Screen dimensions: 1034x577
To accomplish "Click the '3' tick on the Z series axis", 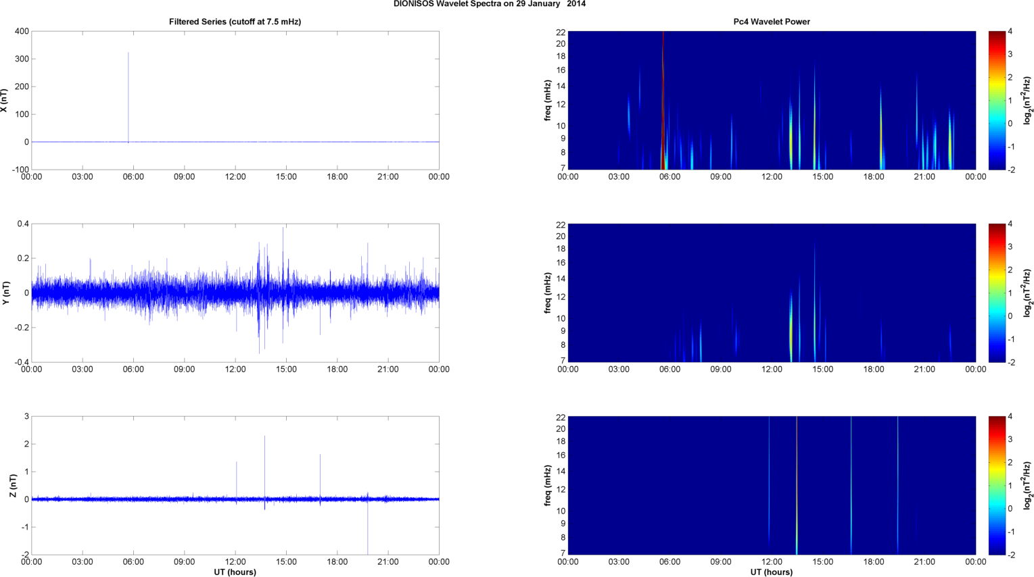I will (26, 416).
